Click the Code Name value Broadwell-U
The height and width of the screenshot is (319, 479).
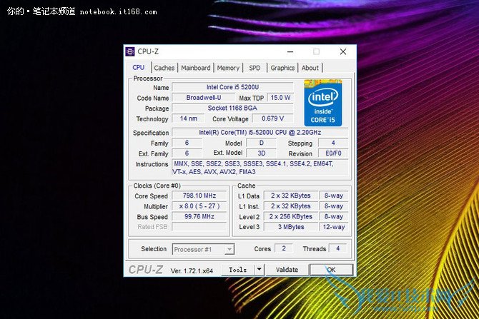coord(204,98)
